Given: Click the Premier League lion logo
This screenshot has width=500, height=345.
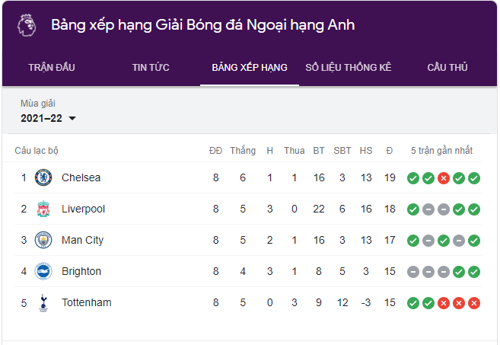Looking at the screenshot, I should click(26, 25).
